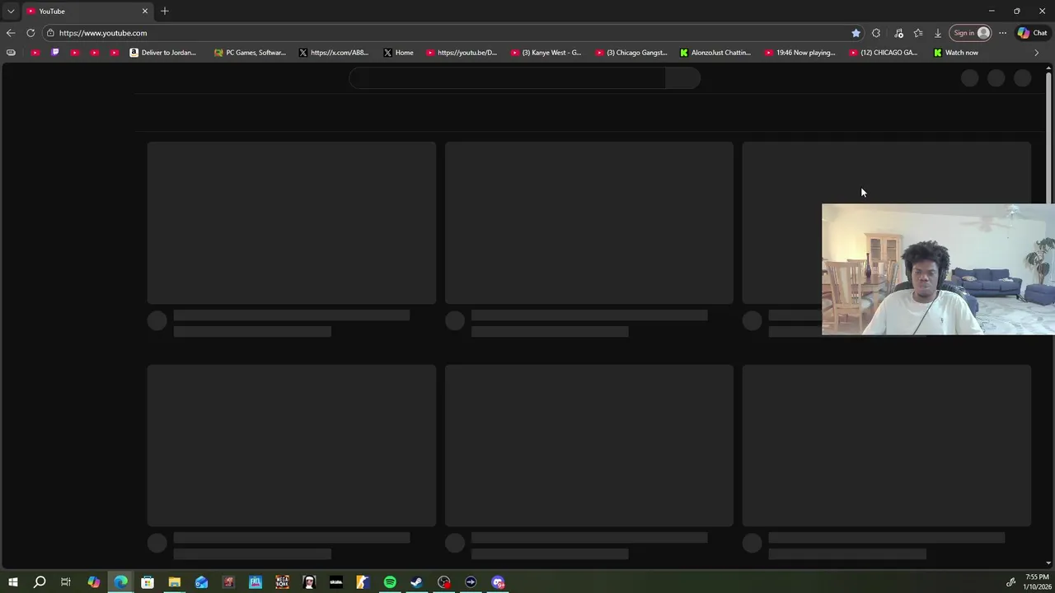This screenshot has height=593, width=1055.
Task: Open the (12) CHICAGO GA... bookmark
Action: (884, 53)
